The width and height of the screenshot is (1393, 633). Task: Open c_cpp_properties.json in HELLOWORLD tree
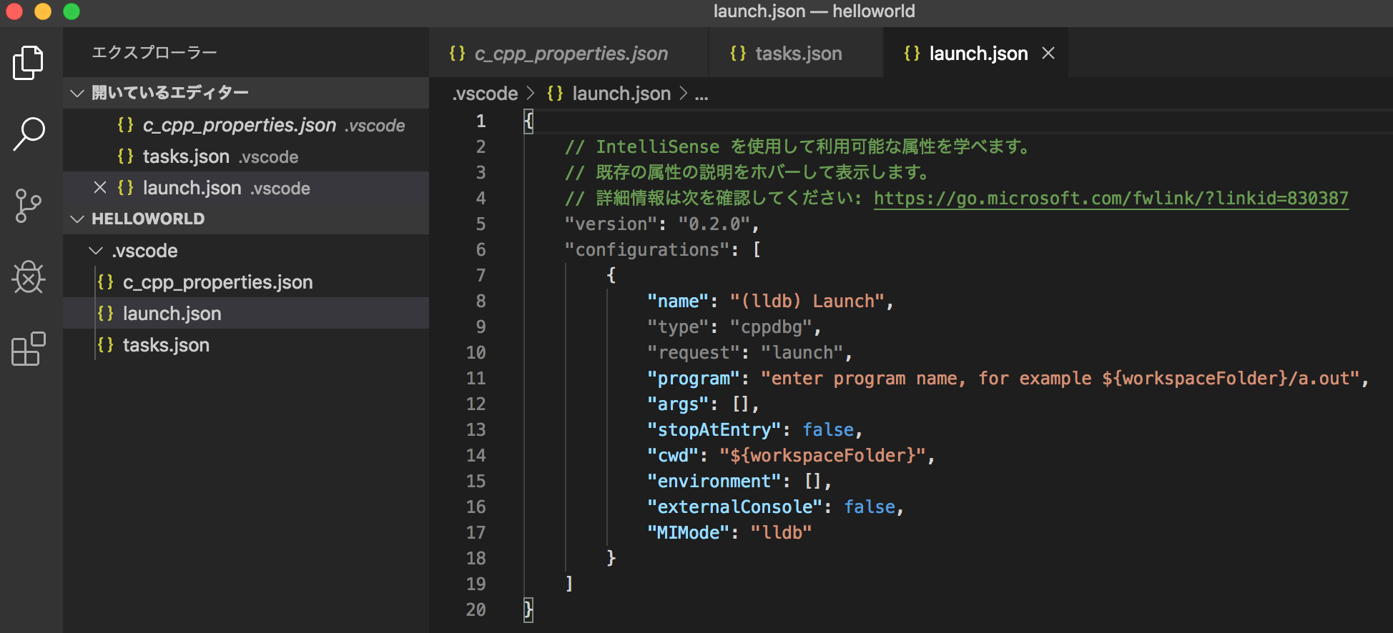point(246,282)
